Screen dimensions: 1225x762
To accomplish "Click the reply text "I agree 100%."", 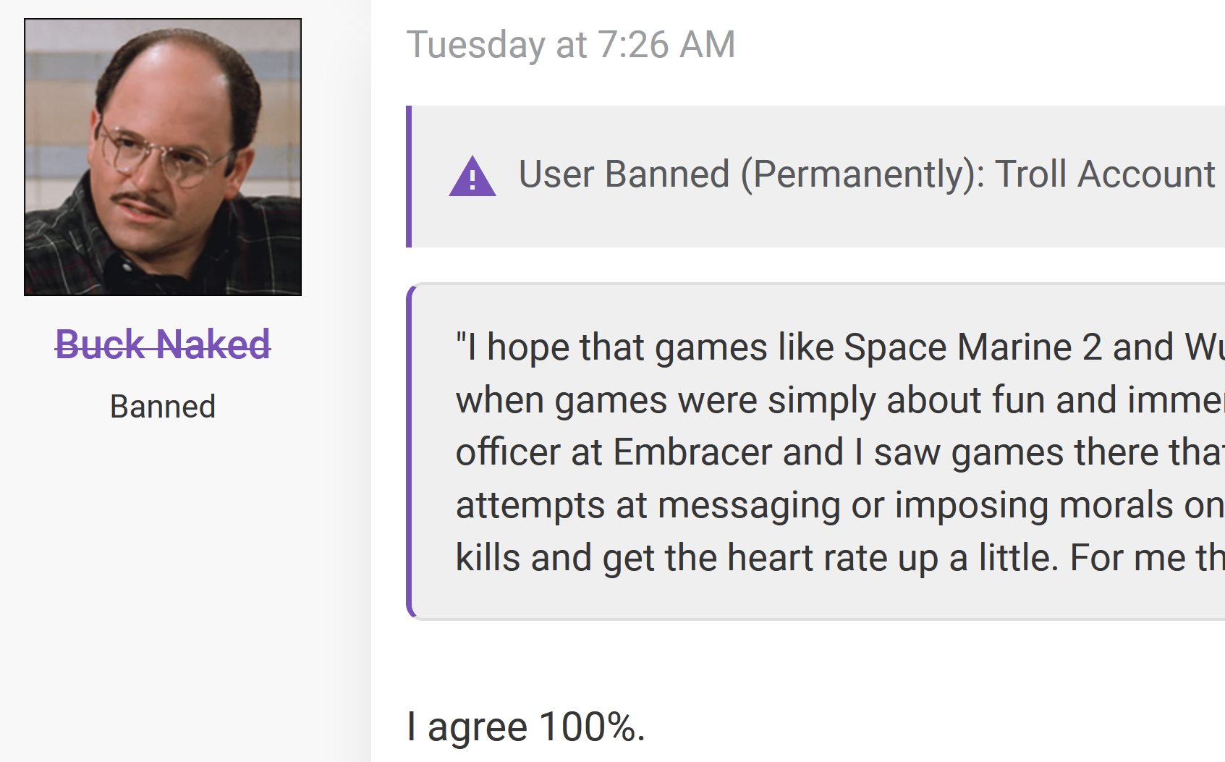I will pyautogui.click(x=526, y=727).
